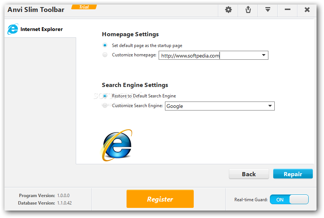Click the 'Anvi Slim Toolbar' title text
The width and height of the screenshot is (324, 218).
(x=36, y=10)
